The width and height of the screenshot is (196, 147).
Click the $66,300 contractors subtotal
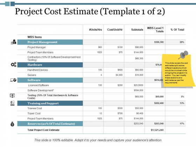click(139, 58)
